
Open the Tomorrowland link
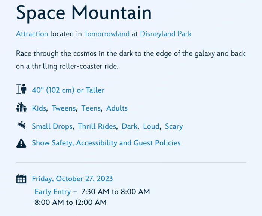click(x=107, y=34)
